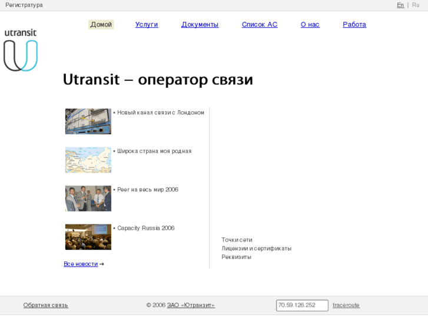The height and width of the screenshot is (321, 428).
Task: Open the London channel news thumbnail
Action: [x=88, y=121]
